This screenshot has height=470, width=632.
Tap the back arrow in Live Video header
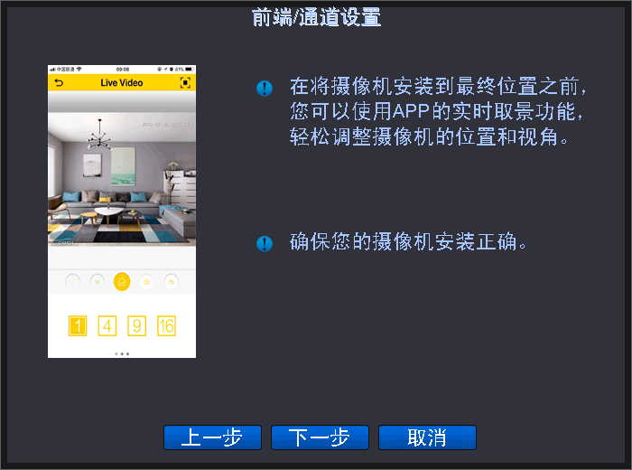[59, 83]
